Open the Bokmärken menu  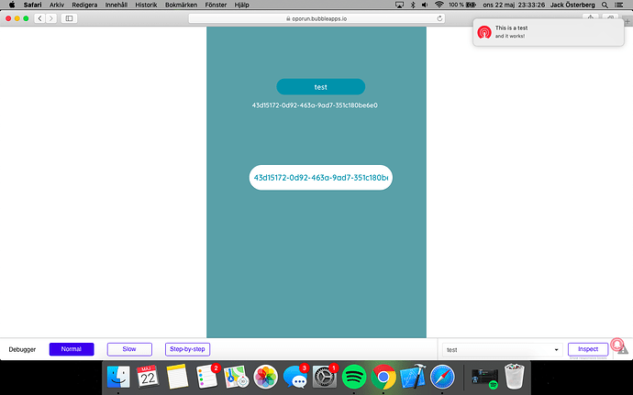[181, 5]
